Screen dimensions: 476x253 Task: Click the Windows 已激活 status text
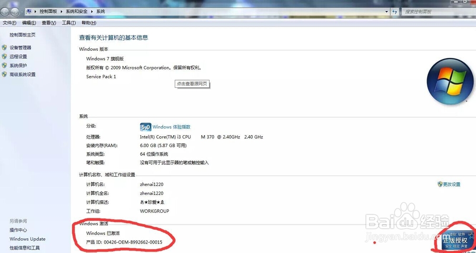pyautogui.click(x=103, y=234)
